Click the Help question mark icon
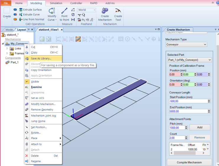 pyautogui.click(x=218, y=3)
